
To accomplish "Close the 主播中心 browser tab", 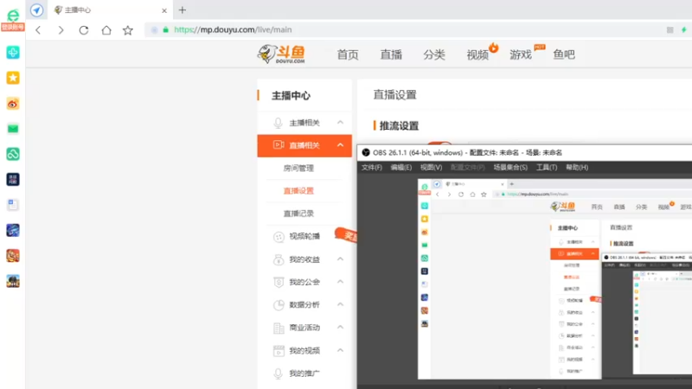I will click(164, 10).
